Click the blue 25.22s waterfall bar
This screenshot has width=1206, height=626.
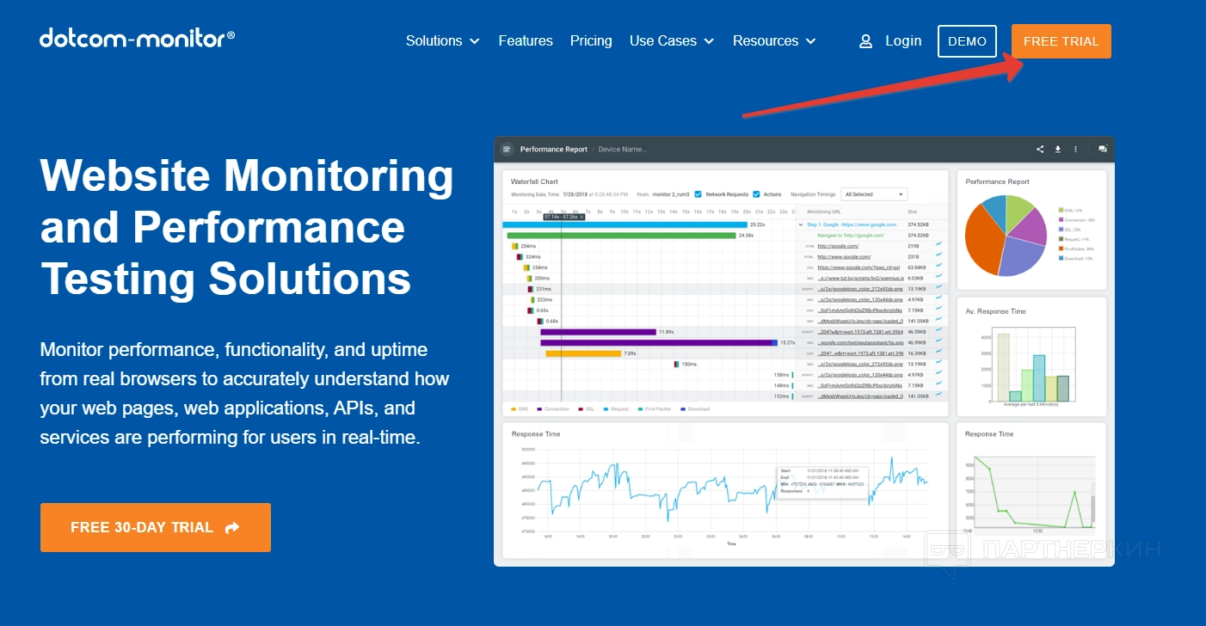point(625,224)
